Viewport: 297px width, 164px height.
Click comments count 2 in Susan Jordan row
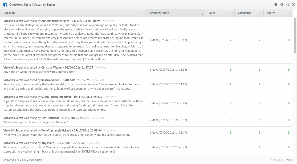(x=260, y=103)
